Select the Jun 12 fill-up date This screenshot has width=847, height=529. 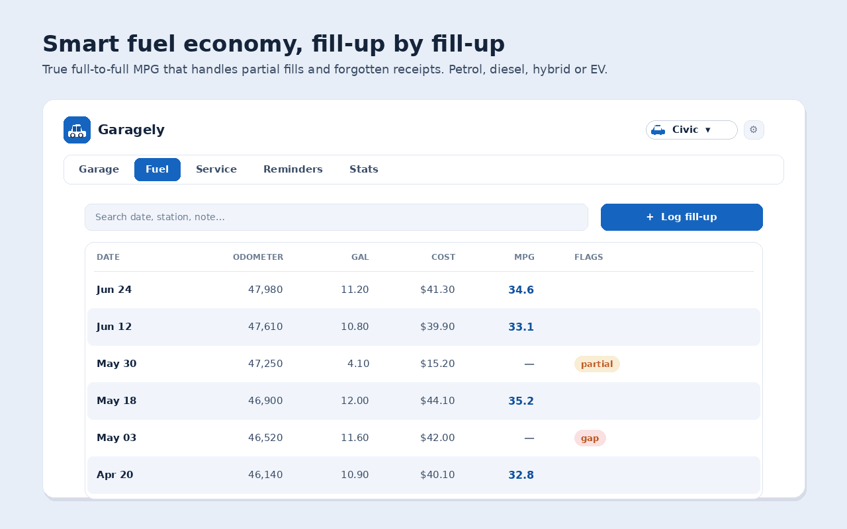click(x=114, y=327)
